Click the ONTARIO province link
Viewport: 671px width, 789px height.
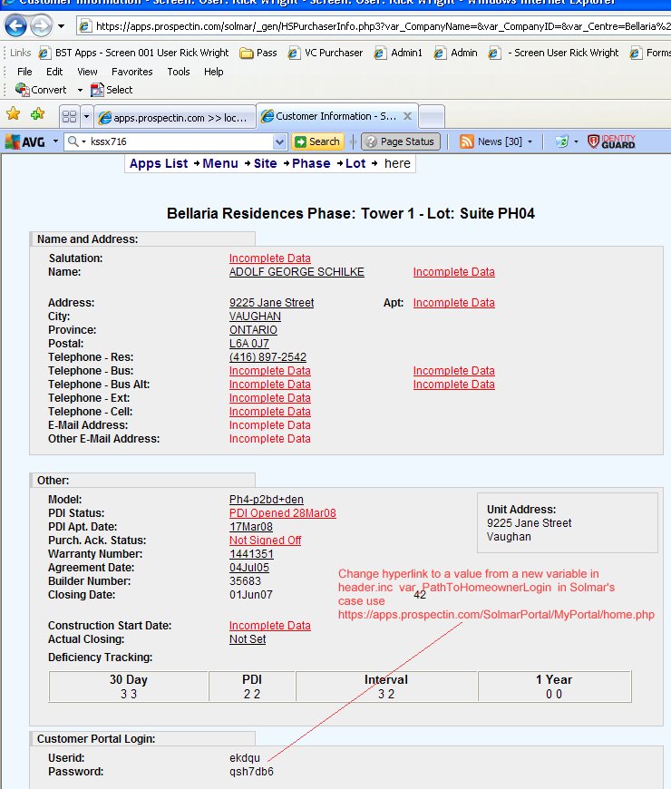point(254,329)
